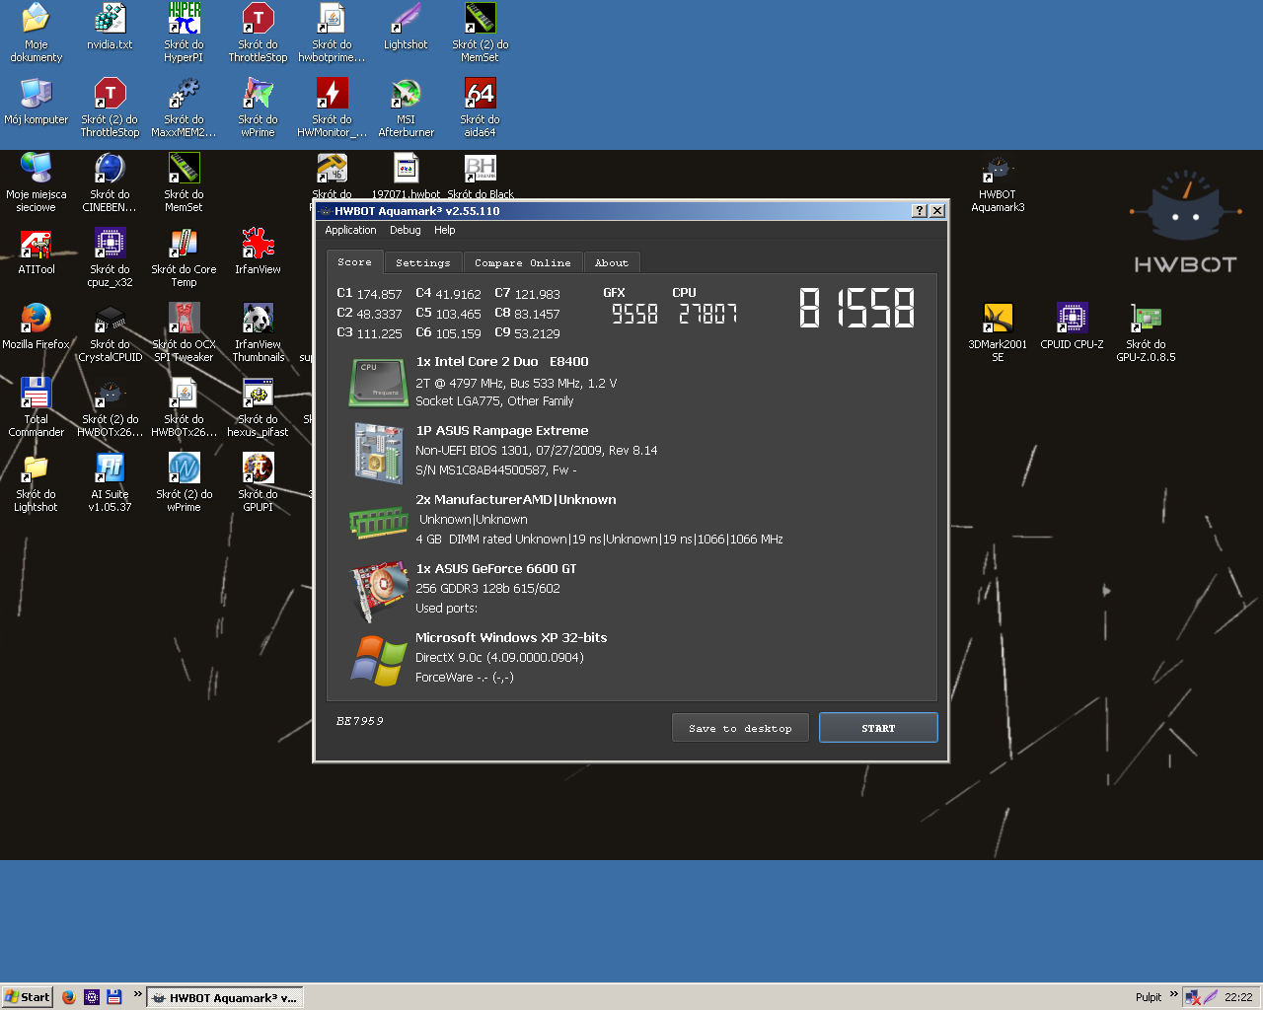Image resolution: width=1263 pixels, height=1010 pixels.
Task: Launch Firefox from quick launch bar
Action: pos(69,997)
